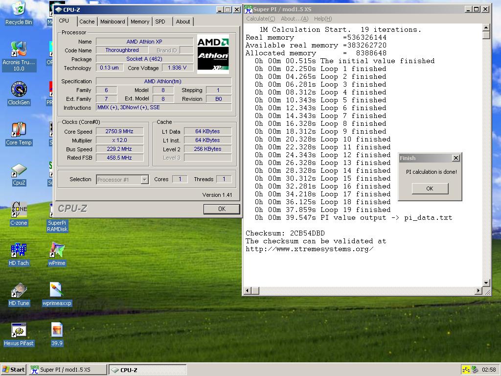
Task: Click the Loop 19 finished line
Action: pos(323,210)
